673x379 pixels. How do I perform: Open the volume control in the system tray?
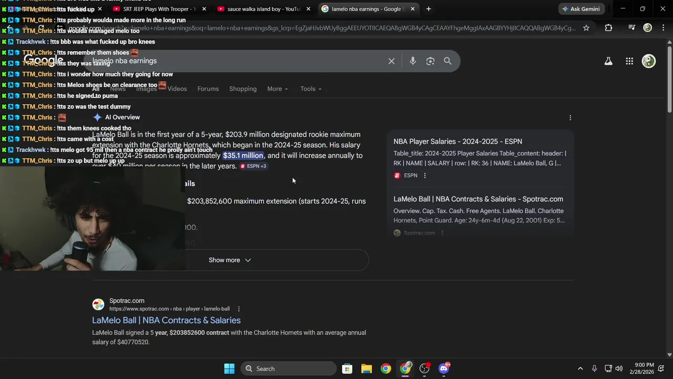[x=619, y=368]
